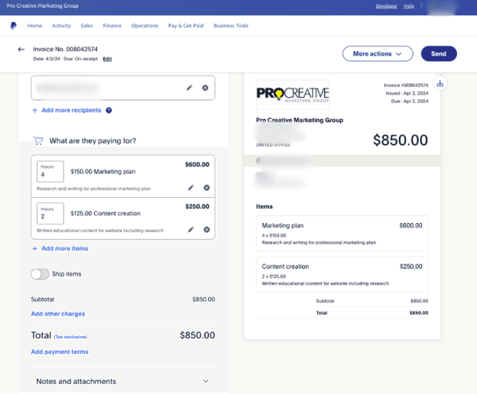
Task: Click the plus icon for adding recipients
Action: pyautogui.click(x=34, y=110)
